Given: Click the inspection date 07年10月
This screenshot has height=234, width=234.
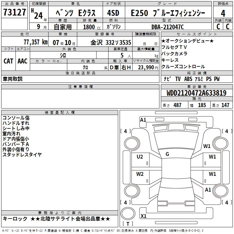Looking at the screenshot, I should click(64, 43).
